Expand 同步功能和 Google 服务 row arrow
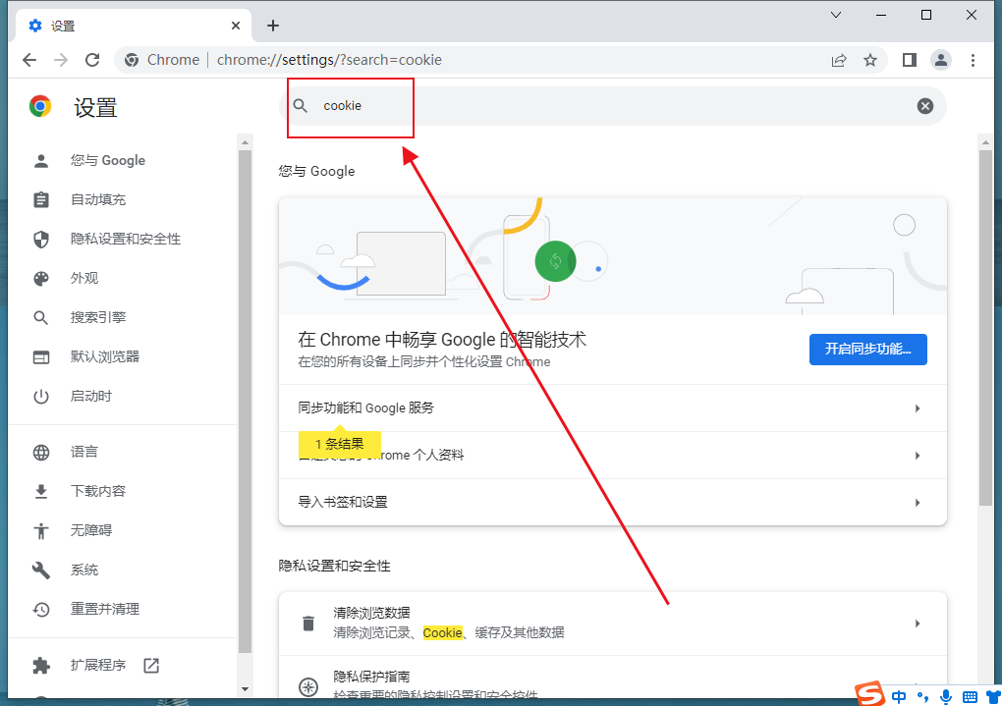Screen dimensions: 1002x706 click(x=917, y=408)
